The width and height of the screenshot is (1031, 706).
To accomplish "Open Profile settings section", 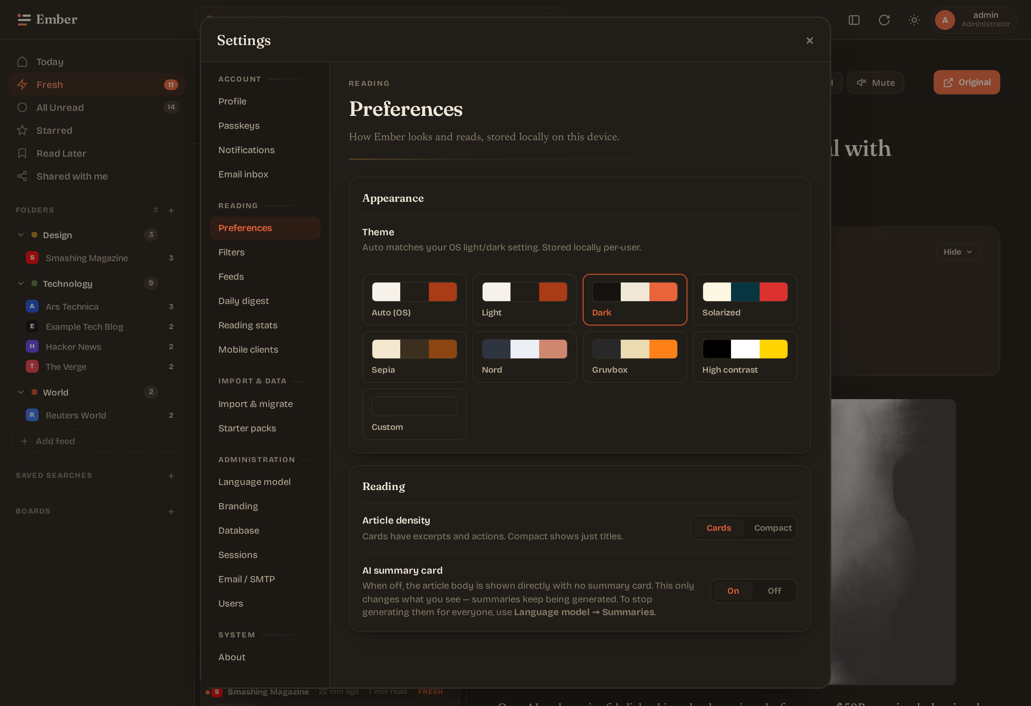I will tap(265, 102).
